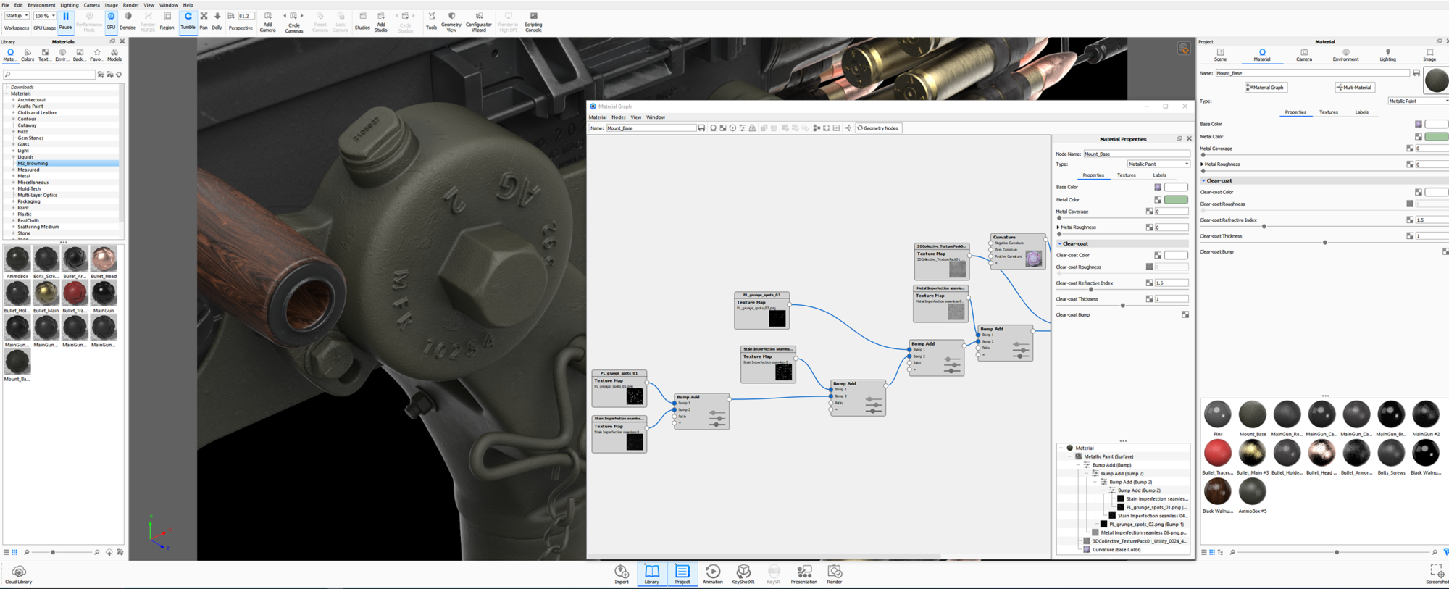Click the Multi-Material button
Screen dimensions: 1449x589
click(x=1354, y=88)
